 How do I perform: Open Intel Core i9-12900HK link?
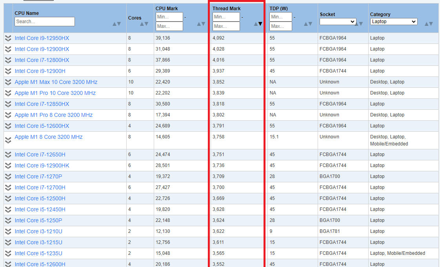42,165
